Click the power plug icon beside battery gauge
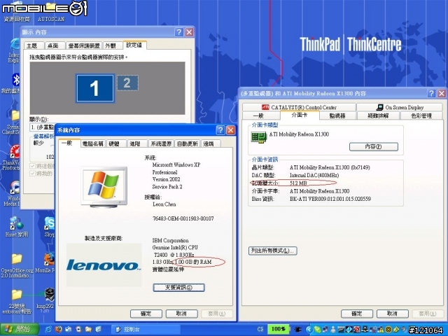The height and width of the screenshot is (336, 448). click(297, 330)
